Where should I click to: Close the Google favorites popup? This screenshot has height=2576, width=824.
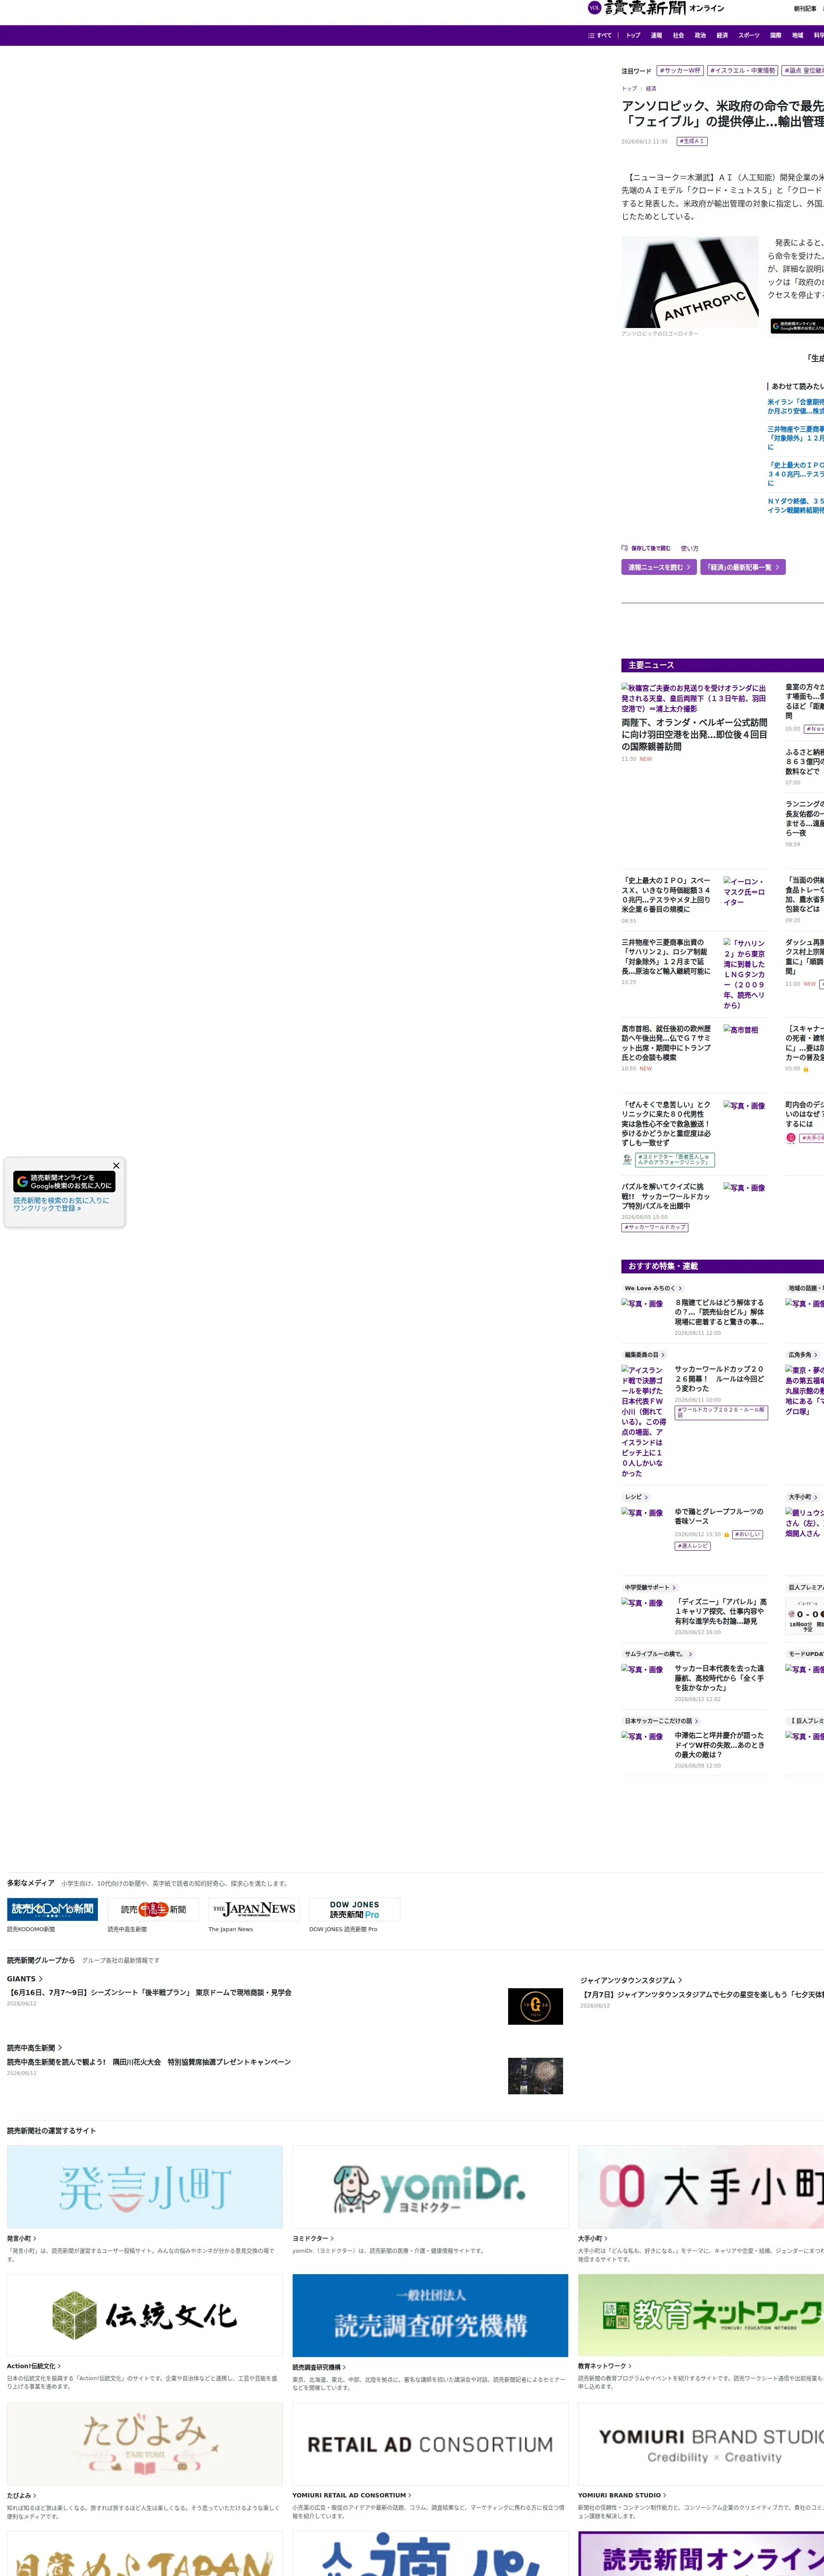(x=116, y=1166)
